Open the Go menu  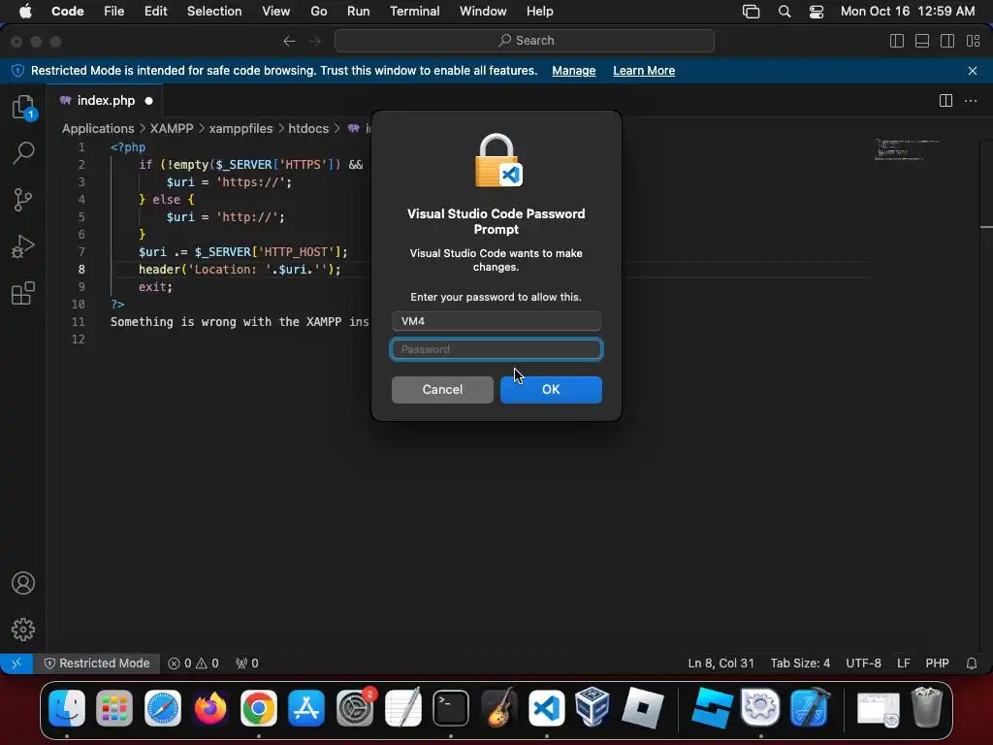318,12
